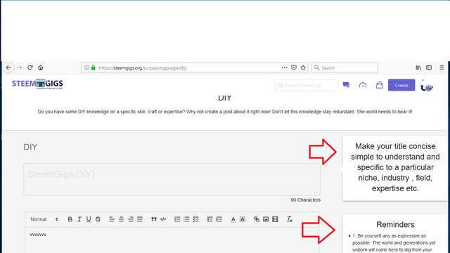
Task: Toggle italic formatting
Action: 79,219
